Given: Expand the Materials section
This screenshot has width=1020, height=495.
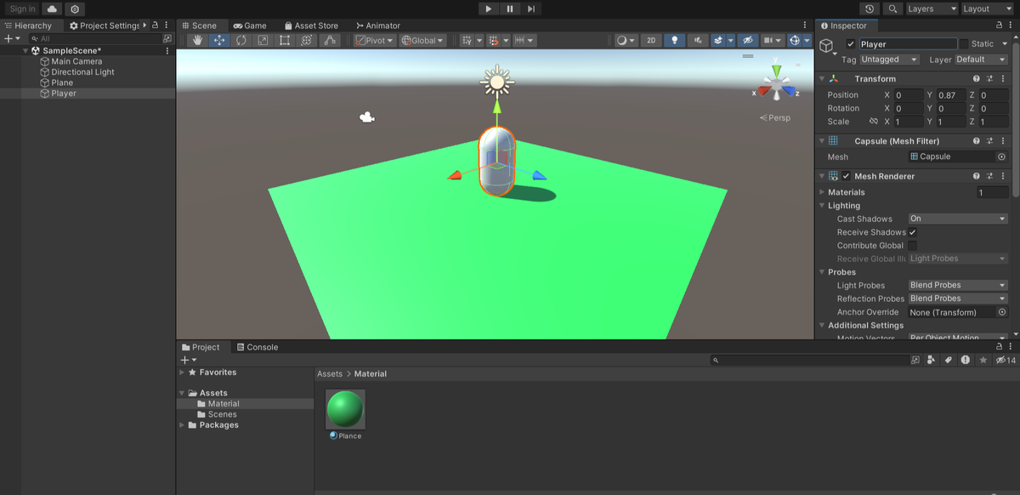Looking at the screenshot, I should coord(822,192).
